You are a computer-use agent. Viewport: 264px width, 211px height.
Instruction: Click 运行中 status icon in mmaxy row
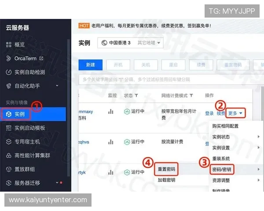tap(127, 111)
